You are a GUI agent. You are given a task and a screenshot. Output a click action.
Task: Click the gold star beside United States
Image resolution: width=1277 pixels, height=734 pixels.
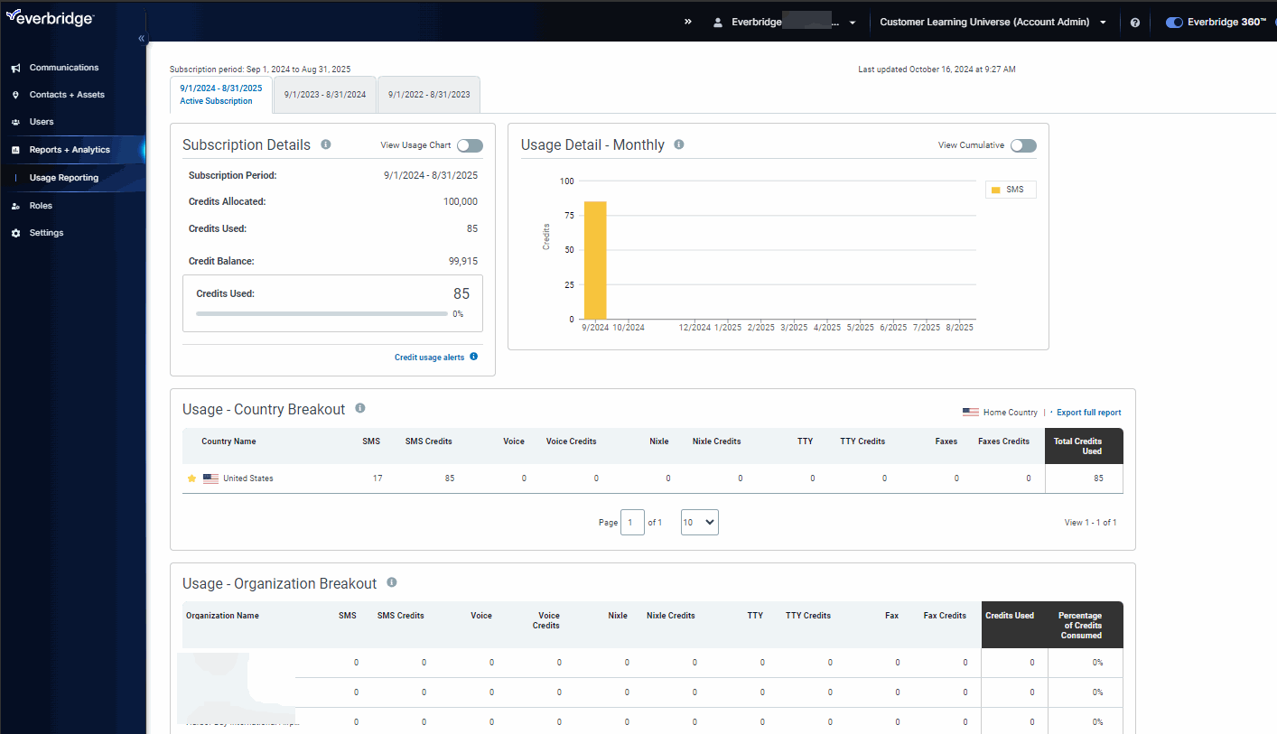[191, 478]
